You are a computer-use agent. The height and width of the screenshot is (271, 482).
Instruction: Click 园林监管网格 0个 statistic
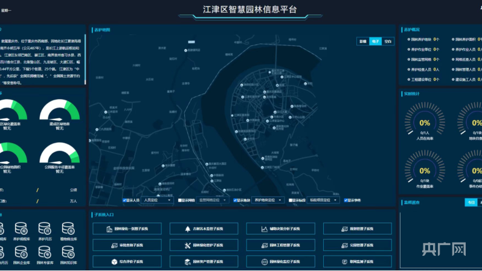pyautogui.click(x=423, y=59)
